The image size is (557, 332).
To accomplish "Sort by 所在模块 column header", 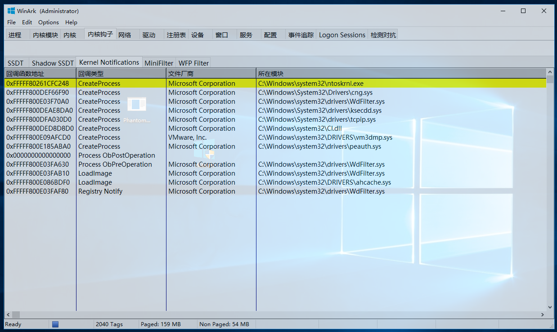I will pyautogui.click(x=401, y=73).
